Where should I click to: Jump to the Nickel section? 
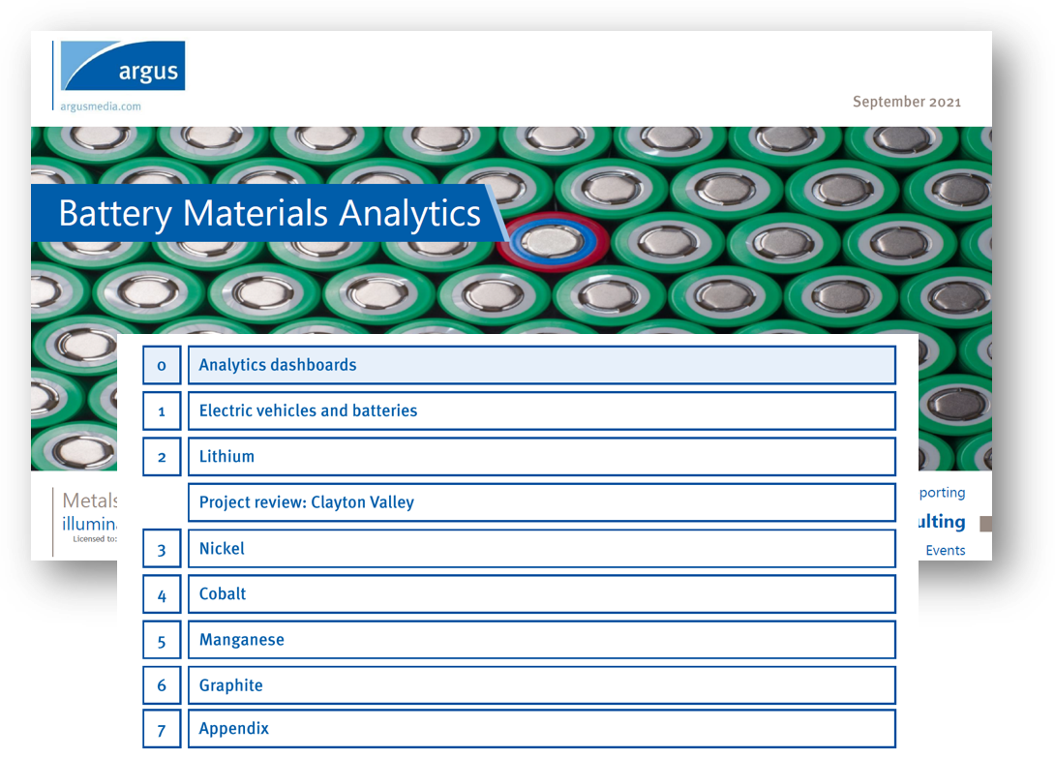click(x=540, y=548)
